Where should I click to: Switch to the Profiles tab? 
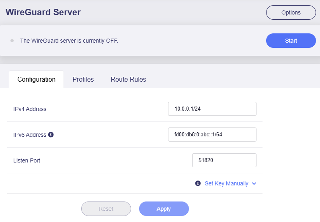tap(83, 79)
